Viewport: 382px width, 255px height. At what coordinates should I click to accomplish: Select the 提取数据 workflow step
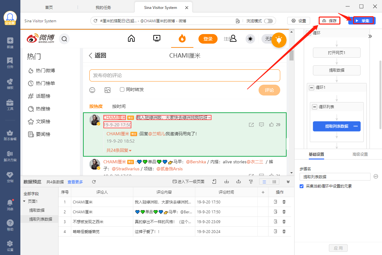click(x=337, y=70)
